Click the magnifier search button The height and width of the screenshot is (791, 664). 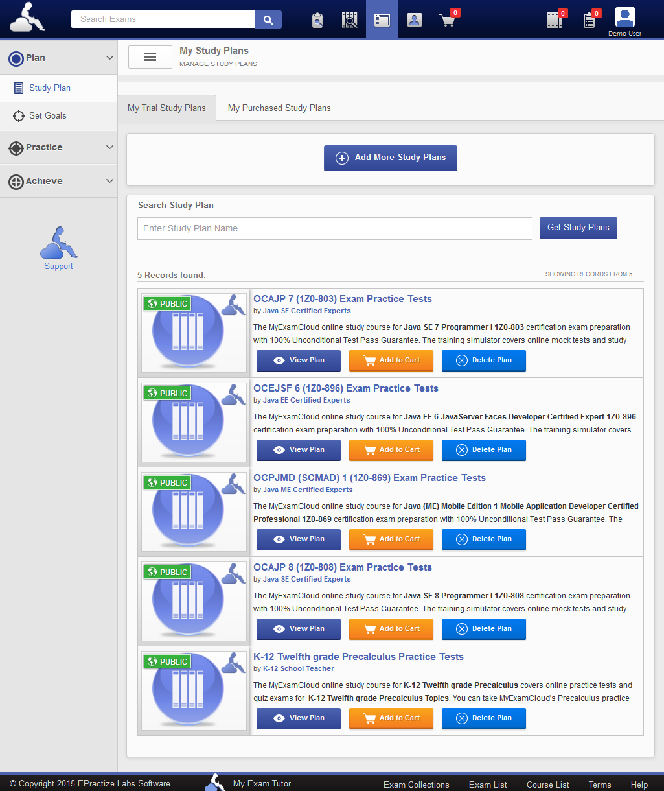[x=268, y=19]
